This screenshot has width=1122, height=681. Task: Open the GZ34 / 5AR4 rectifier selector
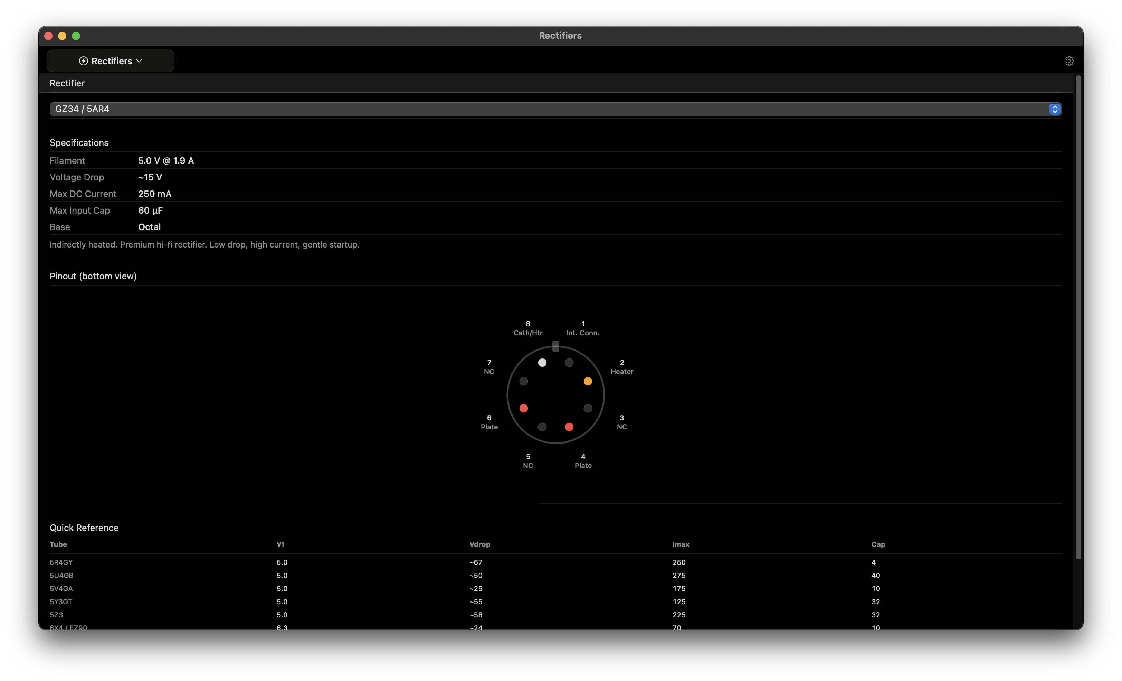pos(555,109)
